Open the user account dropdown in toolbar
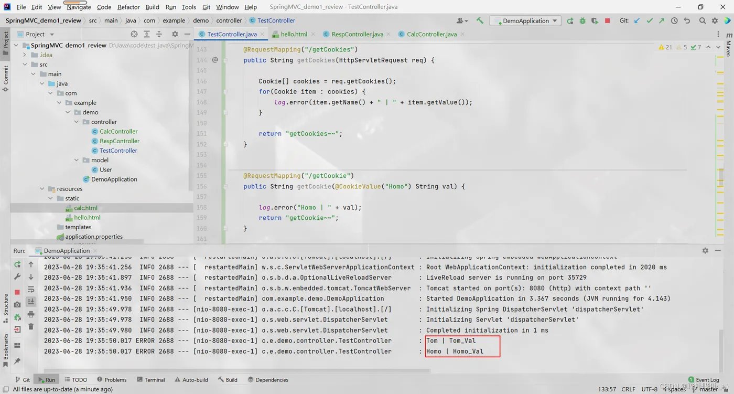 pos(462,20)
